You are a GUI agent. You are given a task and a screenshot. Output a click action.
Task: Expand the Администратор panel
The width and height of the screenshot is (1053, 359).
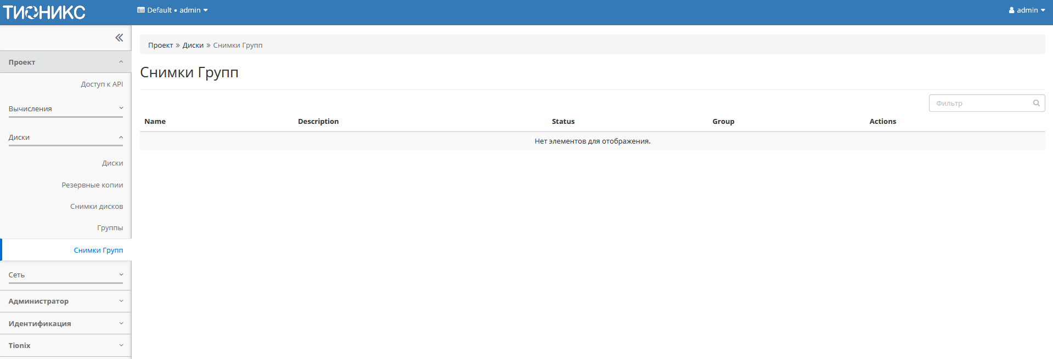click(x=65, y=301)
